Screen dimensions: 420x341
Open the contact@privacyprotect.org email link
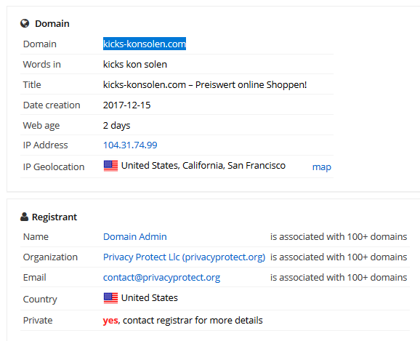(x=161, y=278)
